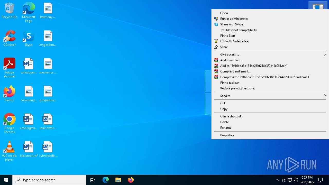Viewport: 329px width, 185px height.
Task: Click the Task View taskbar icon
Action: [x=93, y=180]
